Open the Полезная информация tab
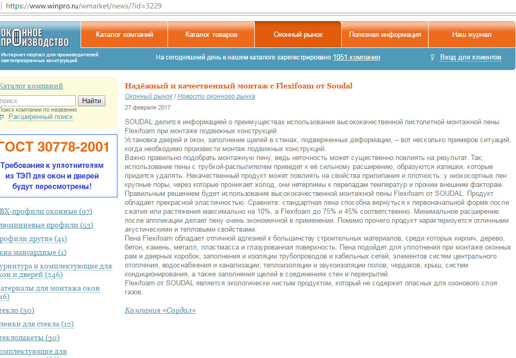 coord(385,35)
